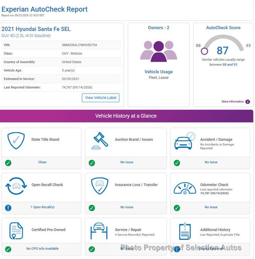Click the 2021 Hyundai Santa Fe SEL heading

click(x=36, y=29)
